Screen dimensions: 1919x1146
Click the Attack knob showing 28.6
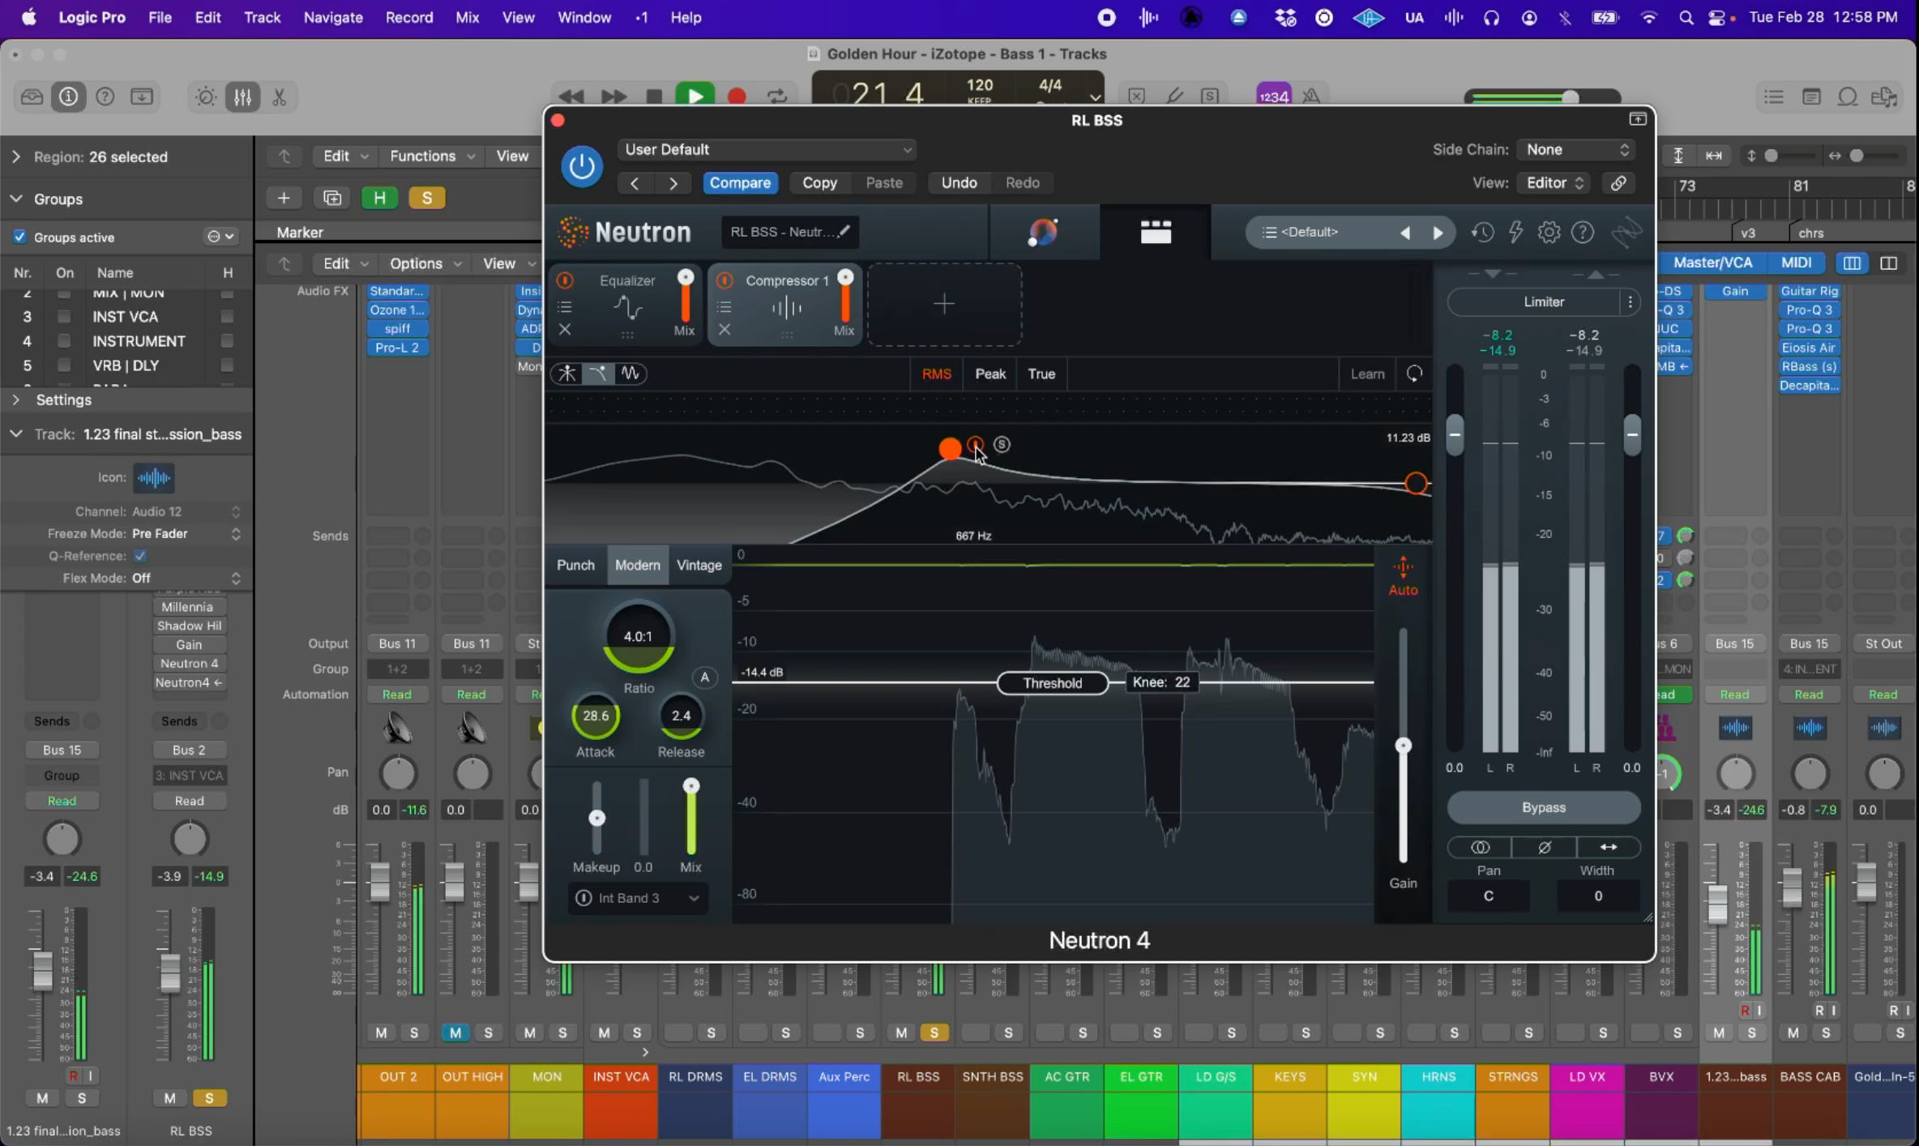click(595, 716)
